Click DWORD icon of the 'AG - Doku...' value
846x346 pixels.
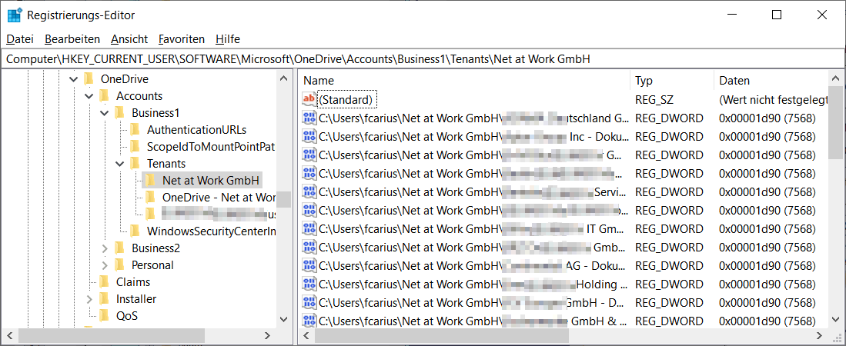point(309,265)
